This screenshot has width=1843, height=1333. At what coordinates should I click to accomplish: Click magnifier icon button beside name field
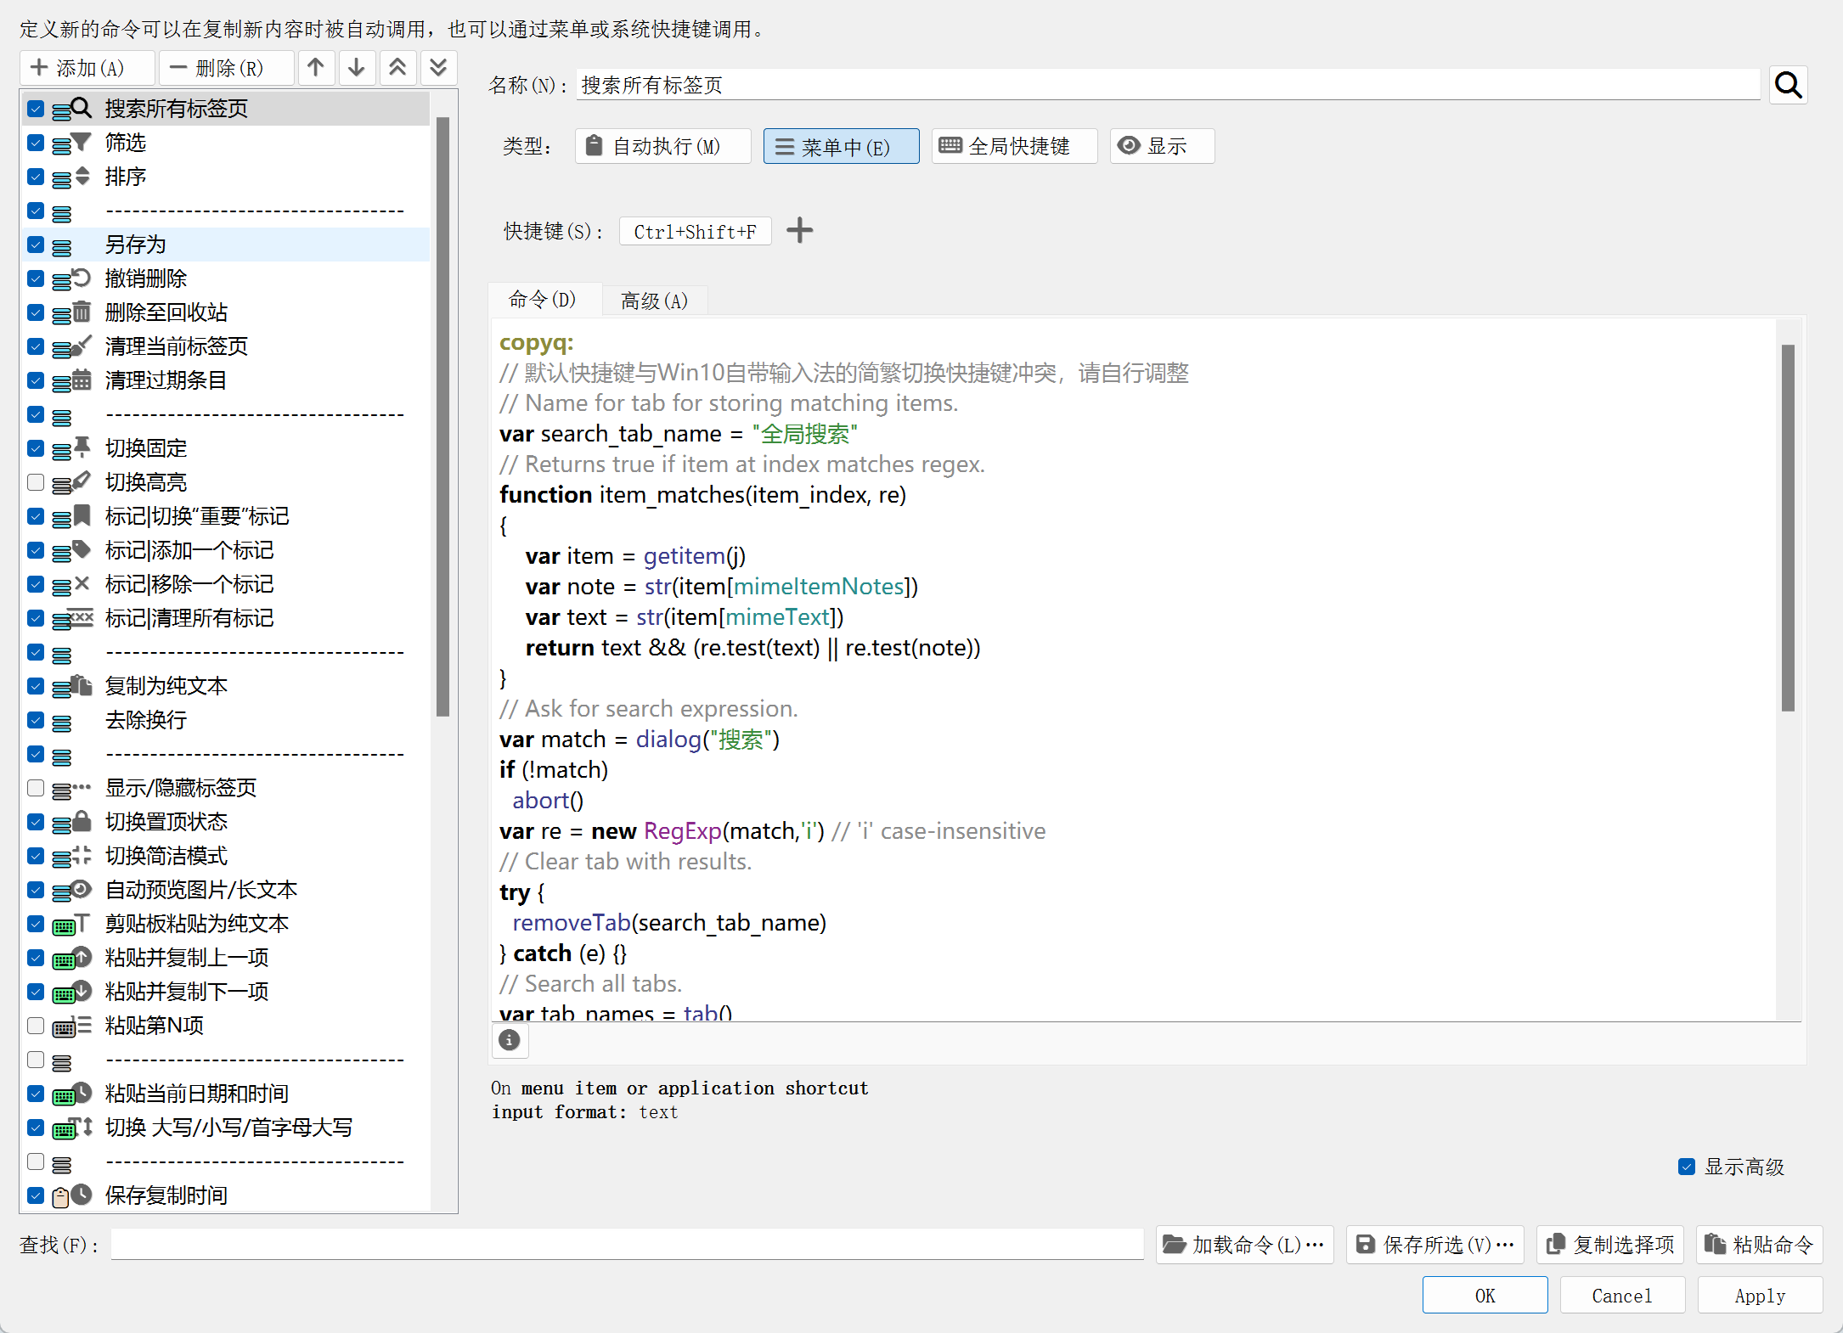point(1788,85)
